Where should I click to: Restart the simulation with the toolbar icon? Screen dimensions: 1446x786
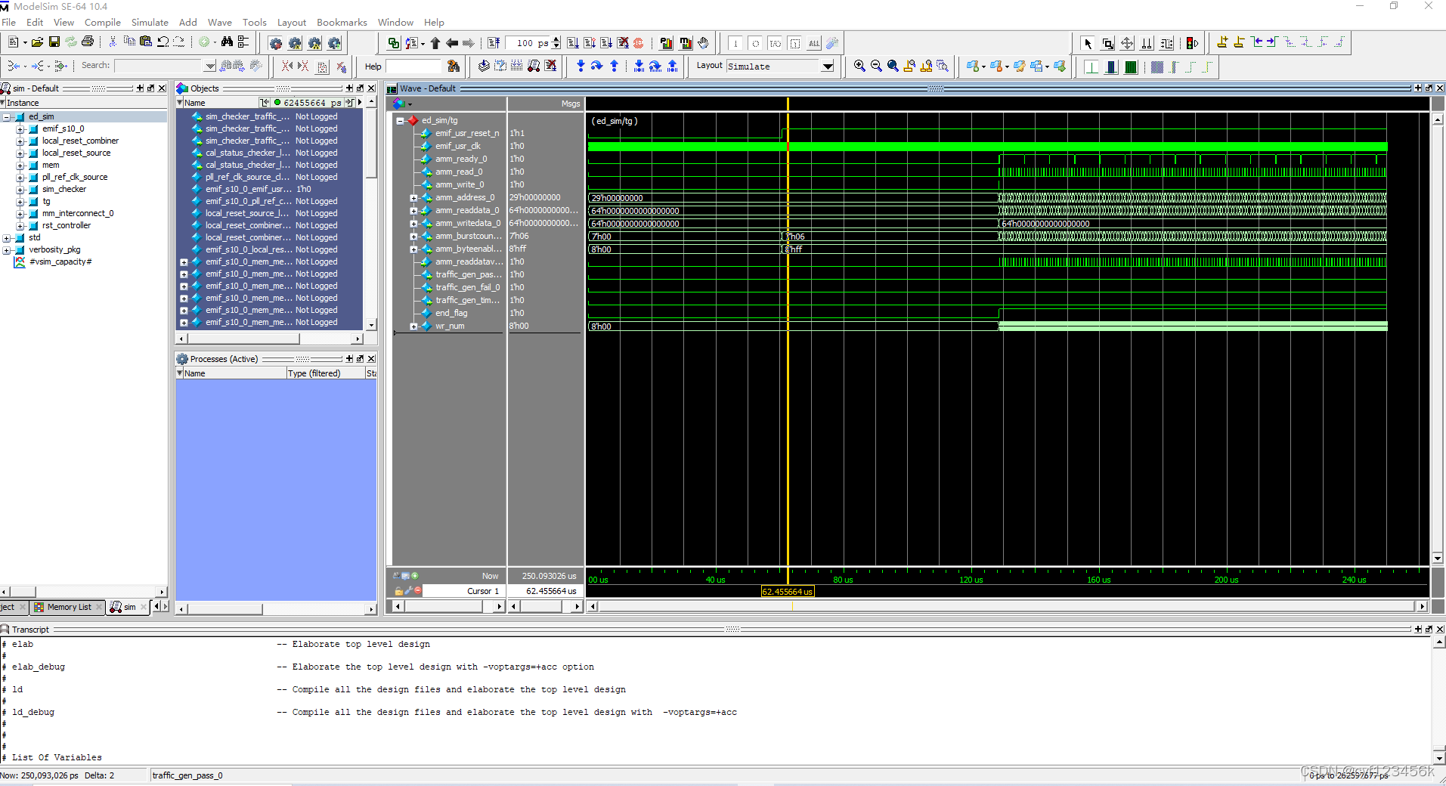(494, 43)
